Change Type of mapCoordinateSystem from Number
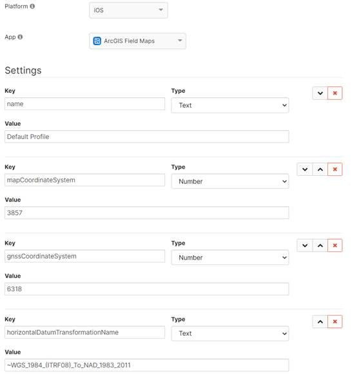The width and height of the screenshot is (359, 375). tap(230, 181)
